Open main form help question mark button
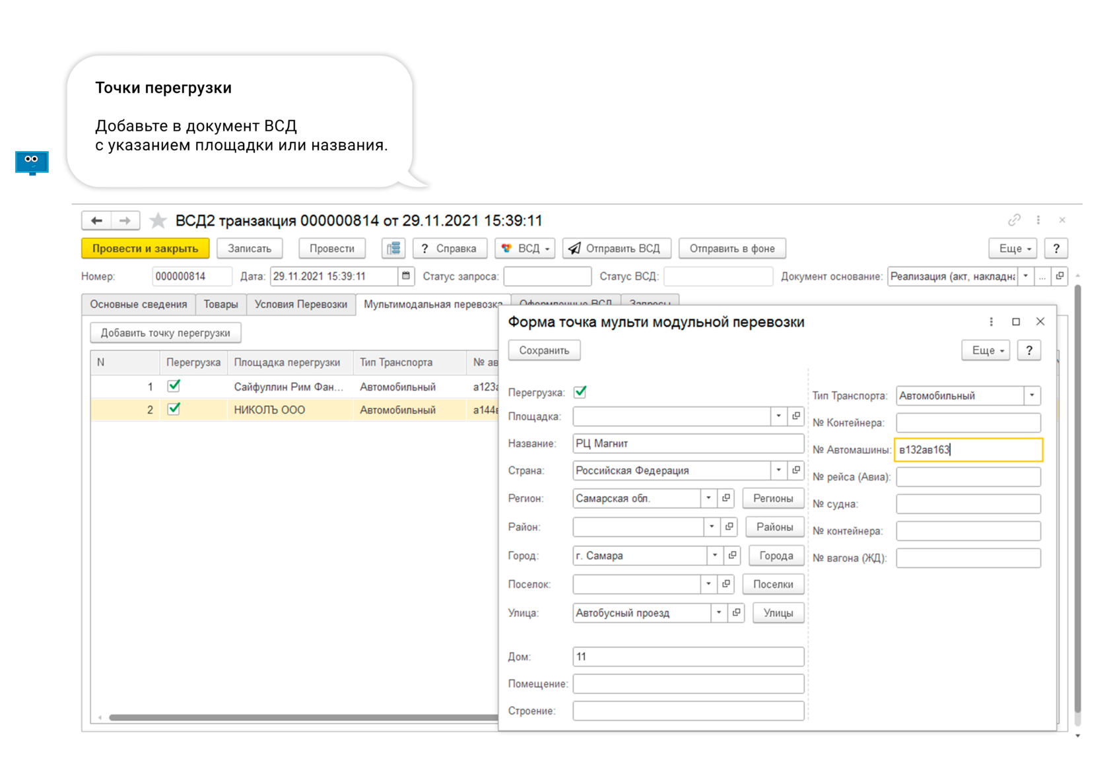Image resolution: width=1109 pixels, height=766 pixels. (x=1056, y=248)
